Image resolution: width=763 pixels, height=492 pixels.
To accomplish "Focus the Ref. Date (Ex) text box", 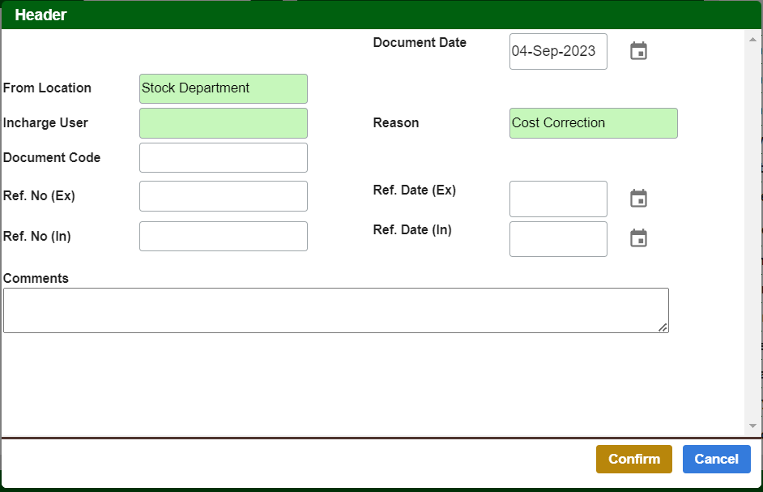I will (557, 199).
